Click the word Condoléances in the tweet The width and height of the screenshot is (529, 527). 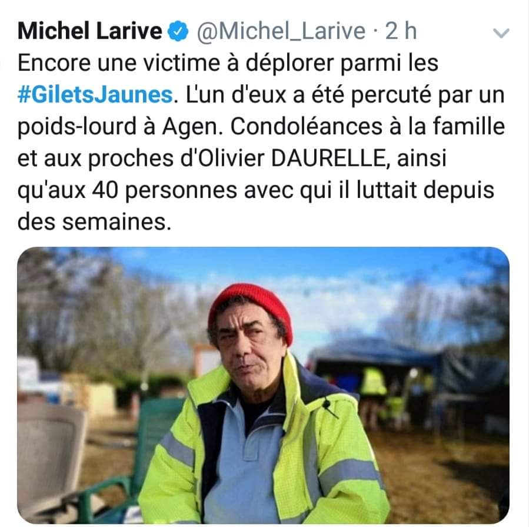point(307,127)
